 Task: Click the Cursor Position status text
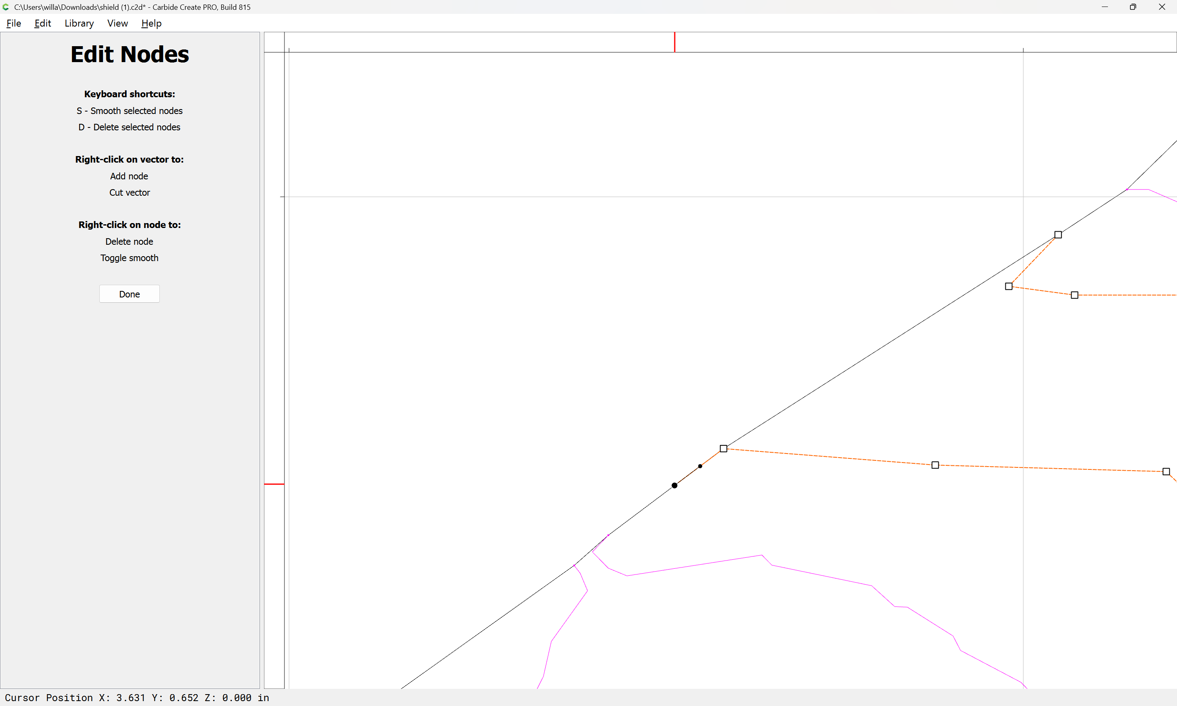tap(137, 697)
